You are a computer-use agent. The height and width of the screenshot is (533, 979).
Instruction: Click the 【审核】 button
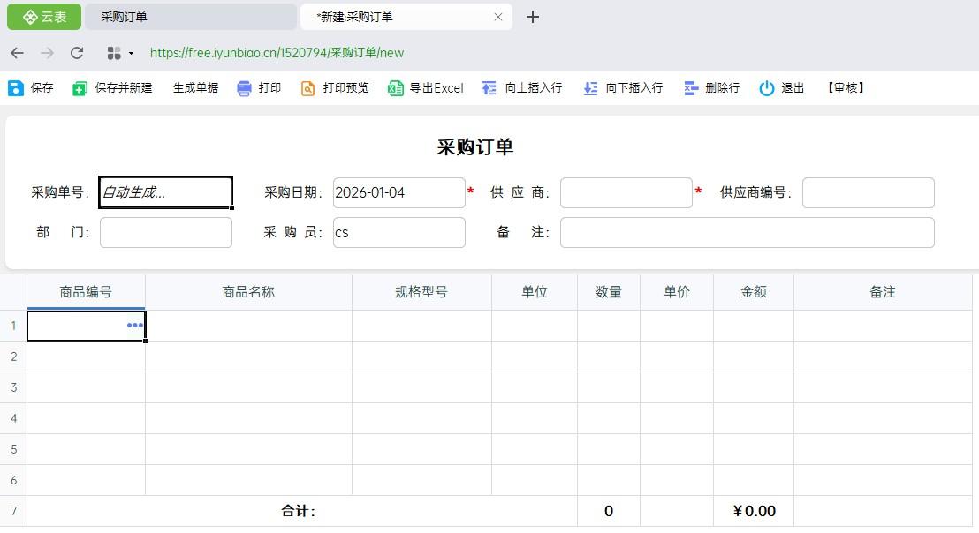coord(846,88)
